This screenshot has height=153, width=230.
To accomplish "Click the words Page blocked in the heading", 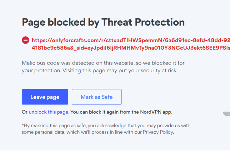I will tap(54, 22).
